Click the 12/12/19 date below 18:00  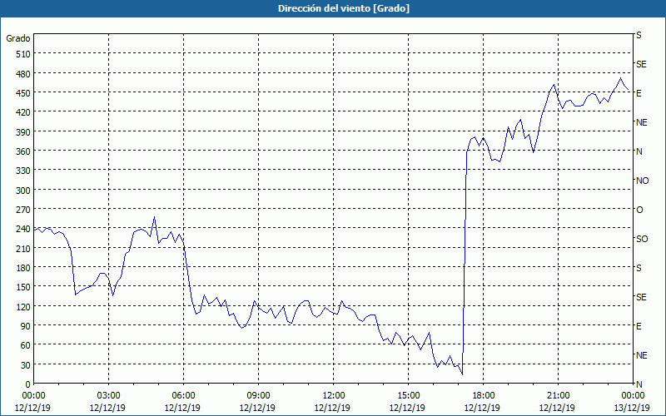point(483,408)
